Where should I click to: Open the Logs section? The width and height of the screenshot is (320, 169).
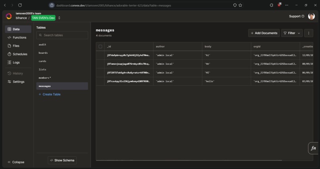point(18,63)
